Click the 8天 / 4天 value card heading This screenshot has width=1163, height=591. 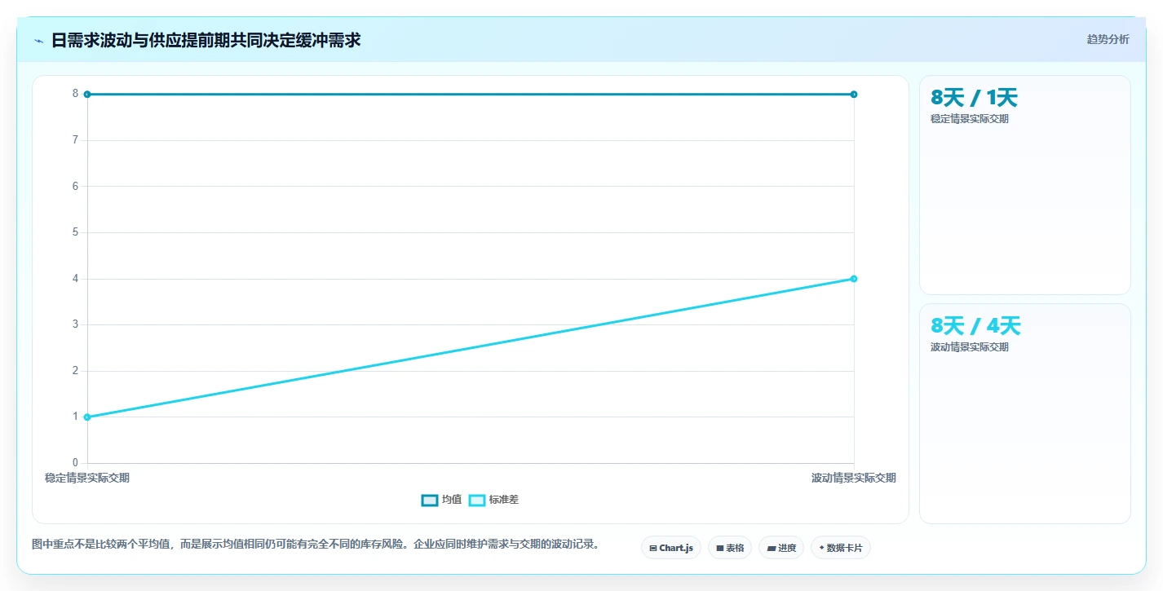tap(975, 326)
